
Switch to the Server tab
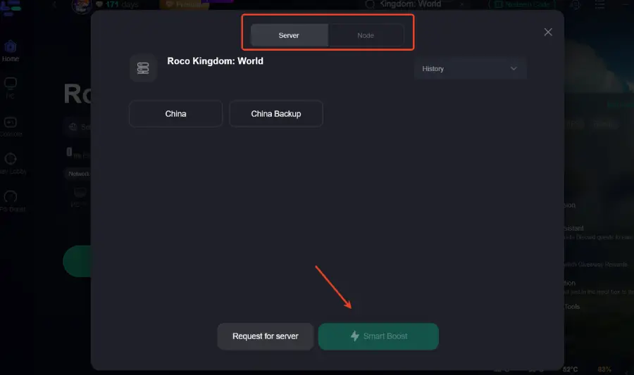pyautogui.click(x=289, y=35)
